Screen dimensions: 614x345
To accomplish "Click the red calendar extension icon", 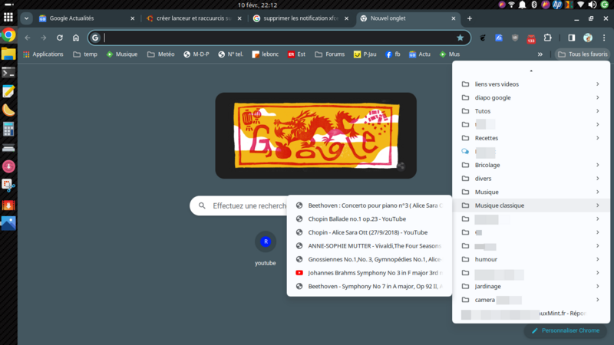I will click(x=531, y=38).
